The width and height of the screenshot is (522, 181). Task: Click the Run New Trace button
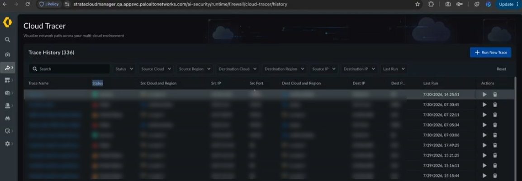click(490, 52)
